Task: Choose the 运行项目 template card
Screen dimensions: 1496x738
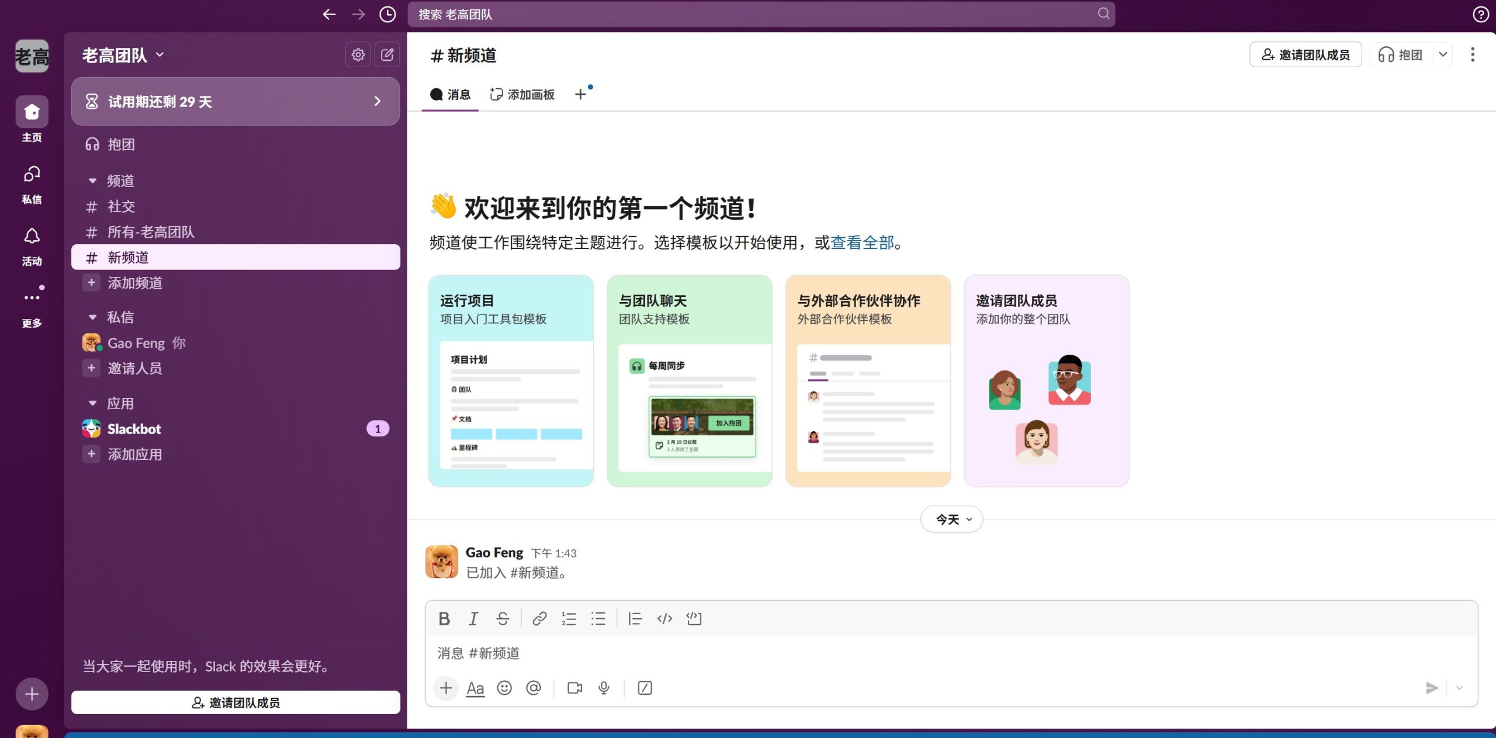Action: tap(511, 381)
